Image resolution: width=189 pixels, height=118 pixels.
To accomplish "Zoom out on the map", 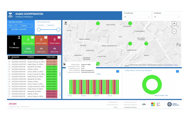I will coord(174,31).
